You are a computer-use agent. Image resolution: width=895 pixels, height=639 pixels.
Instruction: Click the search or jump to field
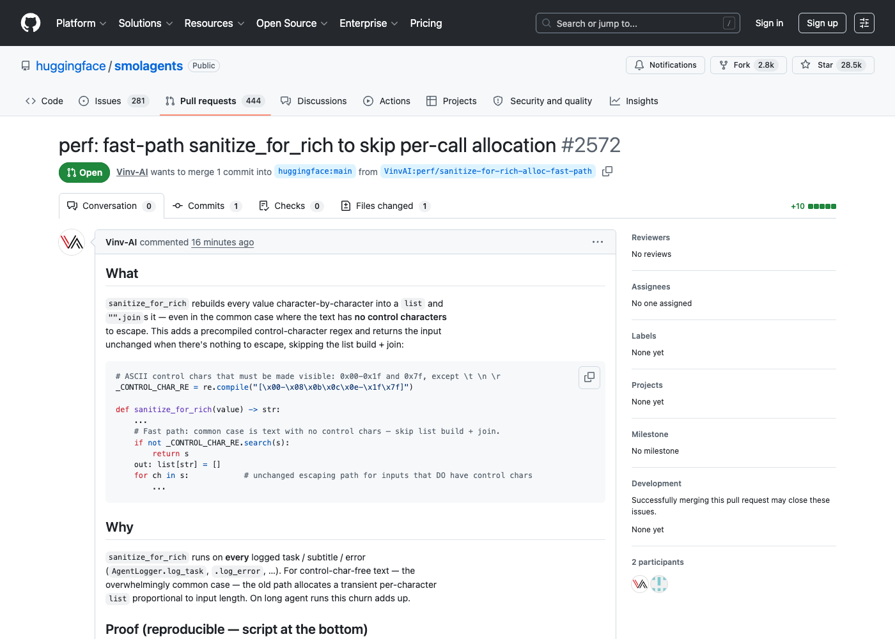tap(638, 23)
